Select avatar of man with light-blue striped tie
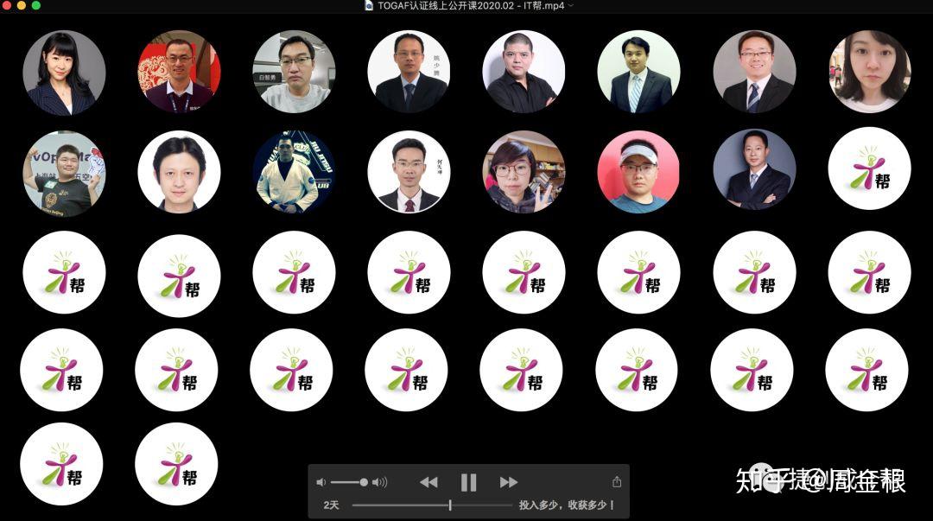Viewport: 933px width, 521px height. 638,72
